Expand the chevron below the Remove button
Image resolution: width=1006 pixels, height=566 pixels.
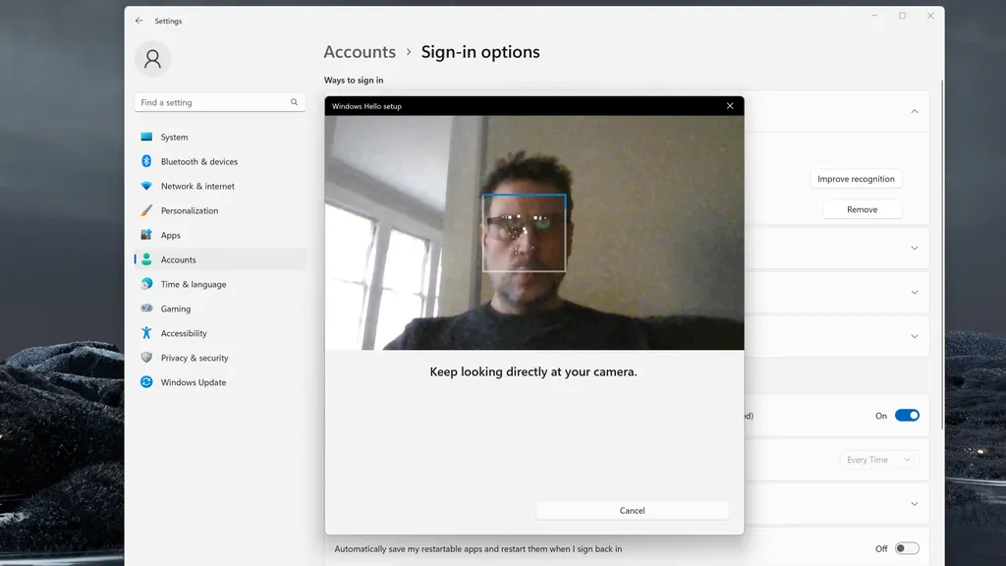[x=915, y=249]
